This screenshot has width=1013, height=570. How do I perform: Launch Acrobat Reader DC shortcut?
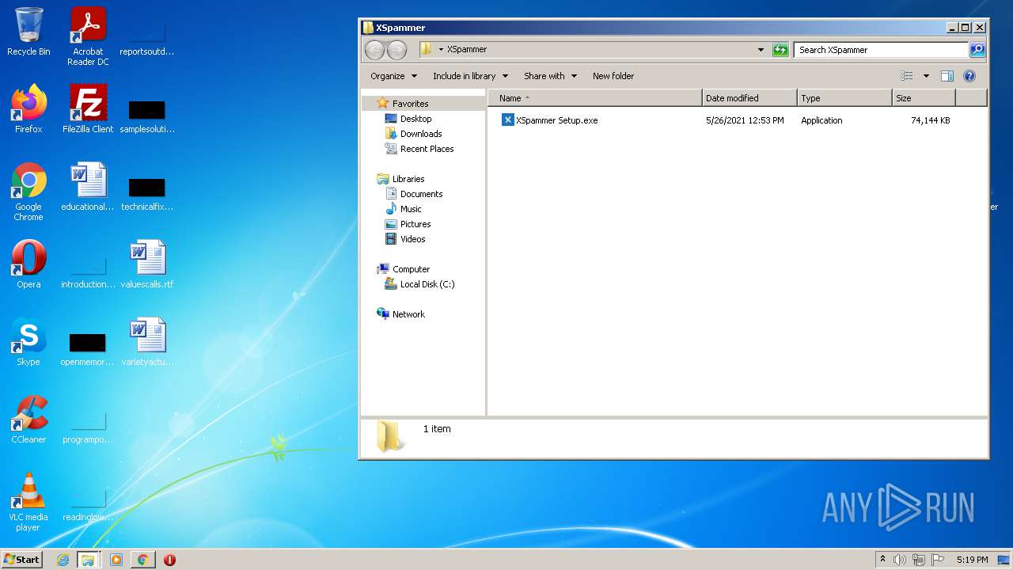[88, 36]
